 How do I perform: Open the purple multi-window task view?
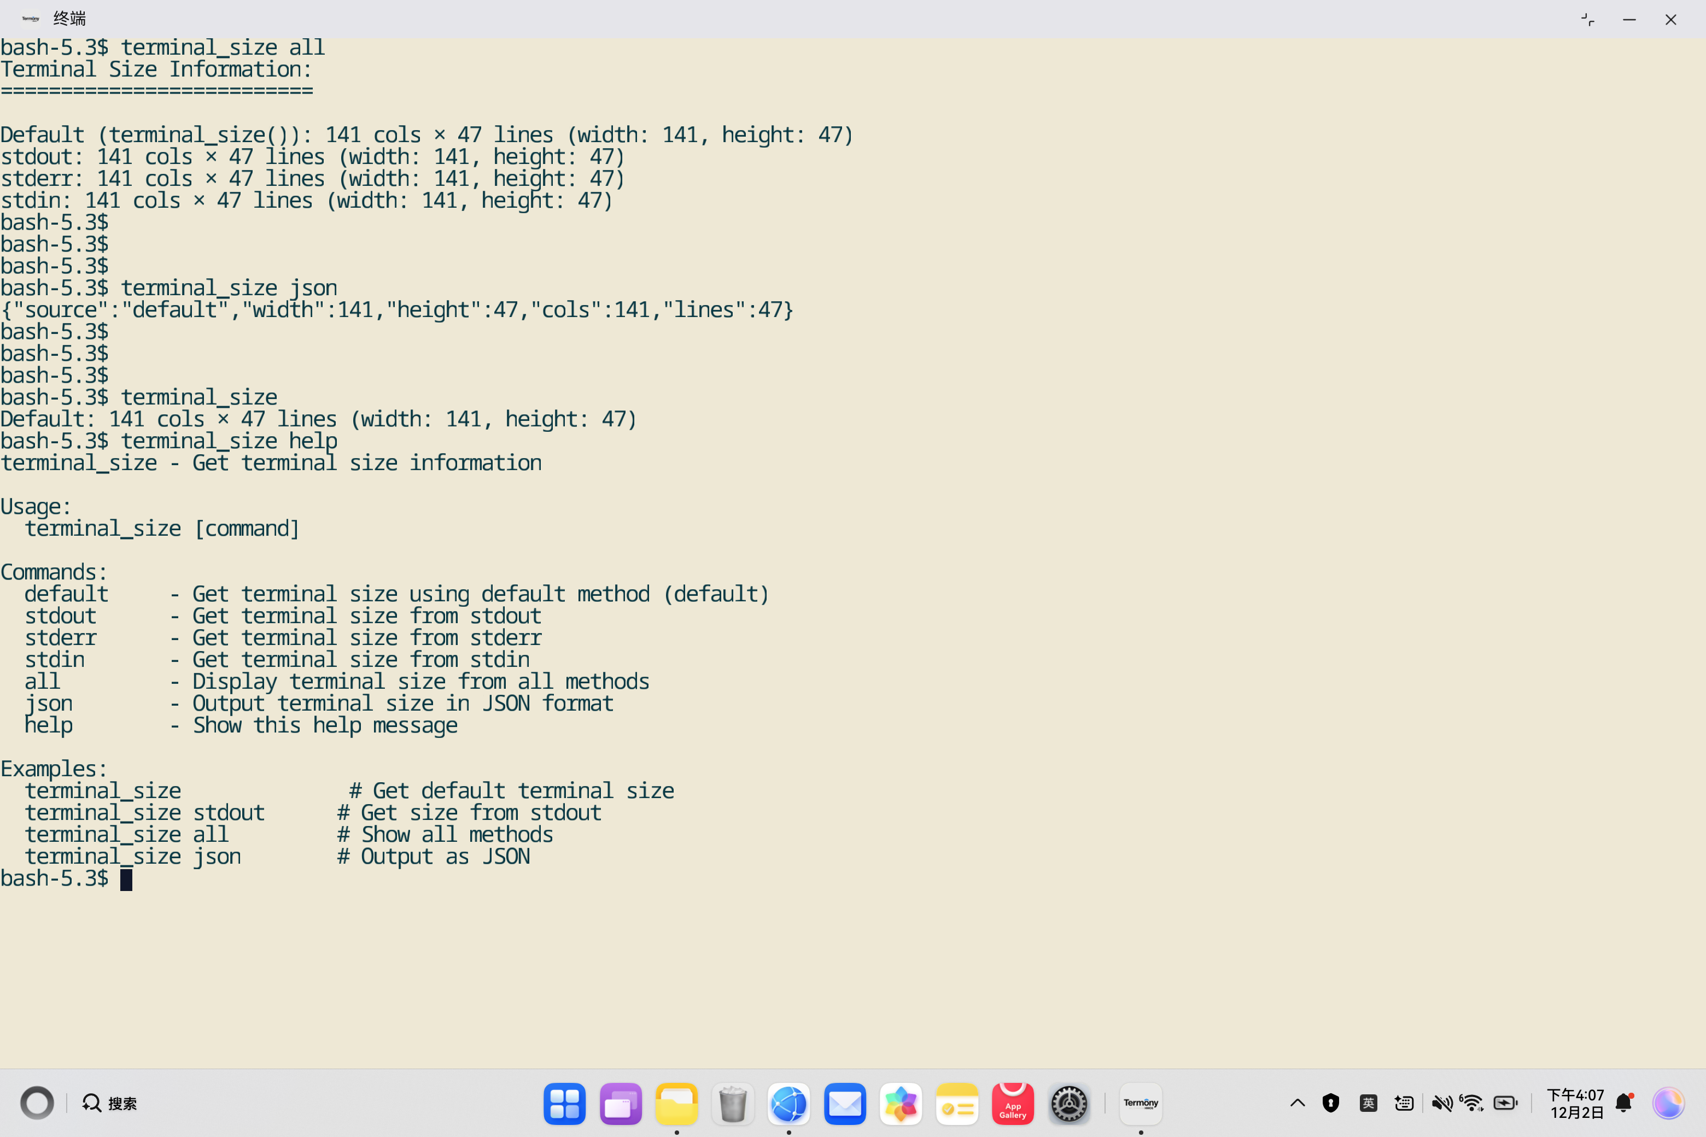pyautogui.click(x=620, y=1103)
